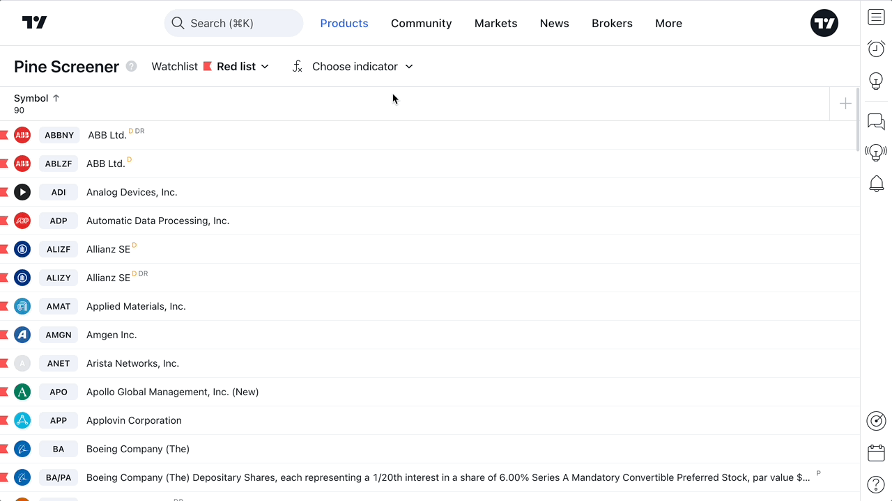
Task: Click the TradingView logo in header
Action: click(x=34, y=23)
